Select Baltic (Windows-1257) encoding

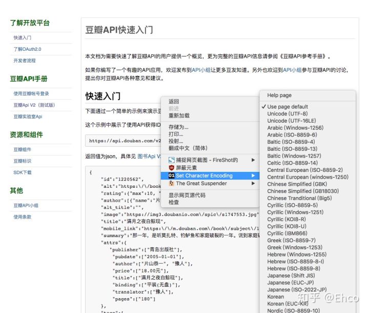point(294,156)
